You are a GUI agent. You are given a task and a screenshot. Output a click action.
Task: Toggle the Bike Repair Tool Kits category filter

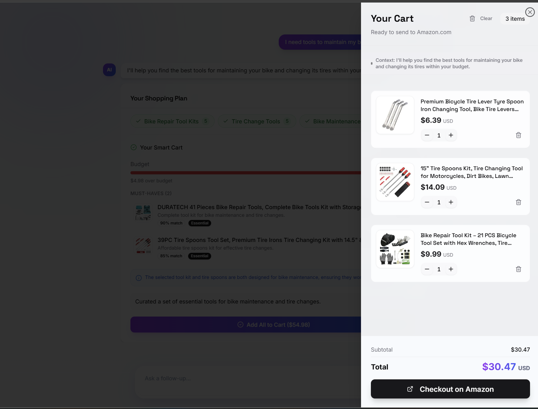tap(172, 121)
